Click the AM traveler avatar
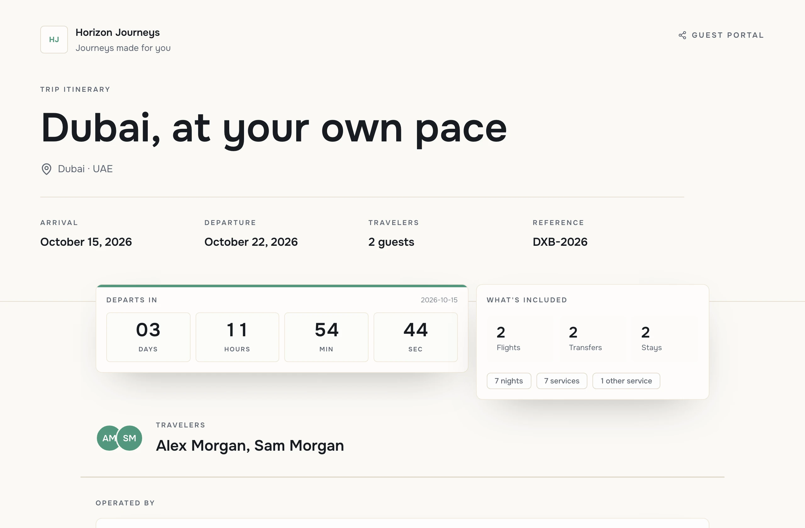 coord(108,438)
